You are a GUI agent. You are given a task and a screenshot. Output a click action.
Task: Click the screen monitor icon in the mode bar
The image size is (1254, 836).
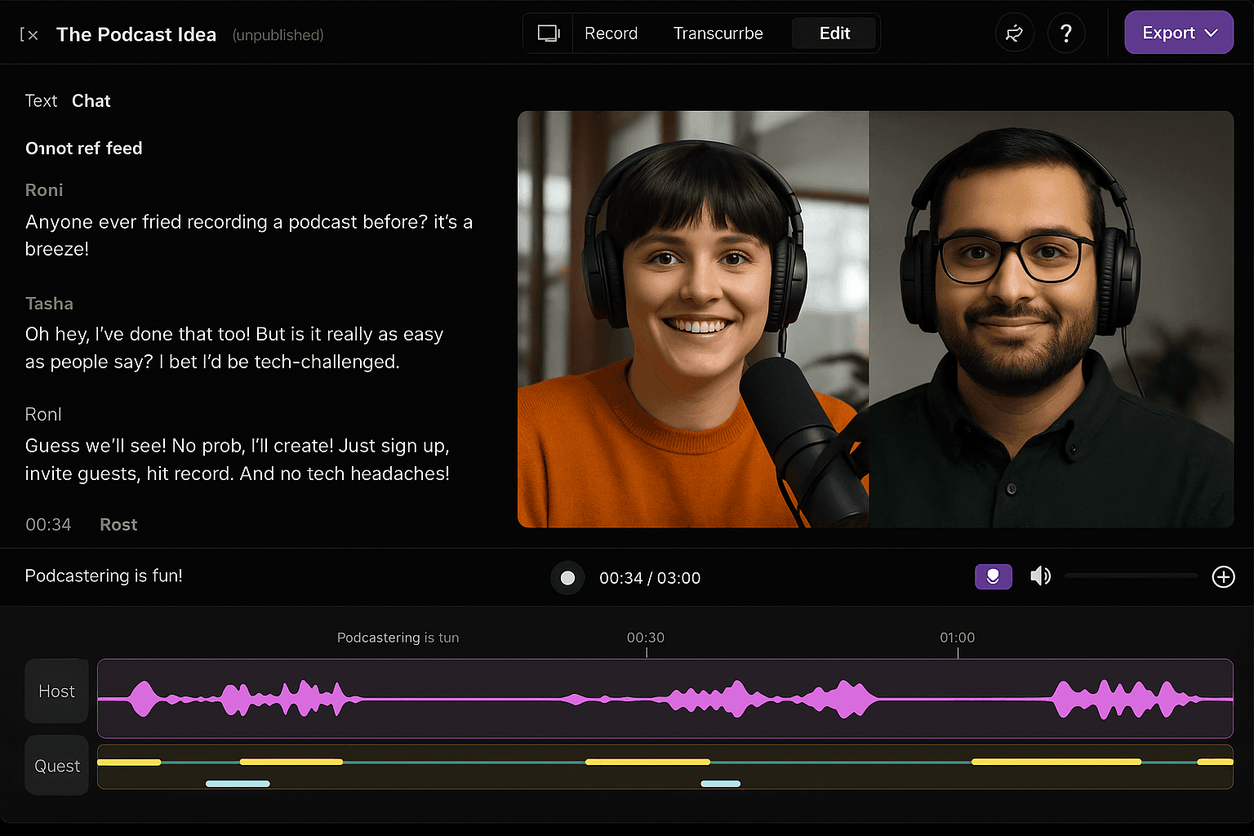(x=548, y=33)
